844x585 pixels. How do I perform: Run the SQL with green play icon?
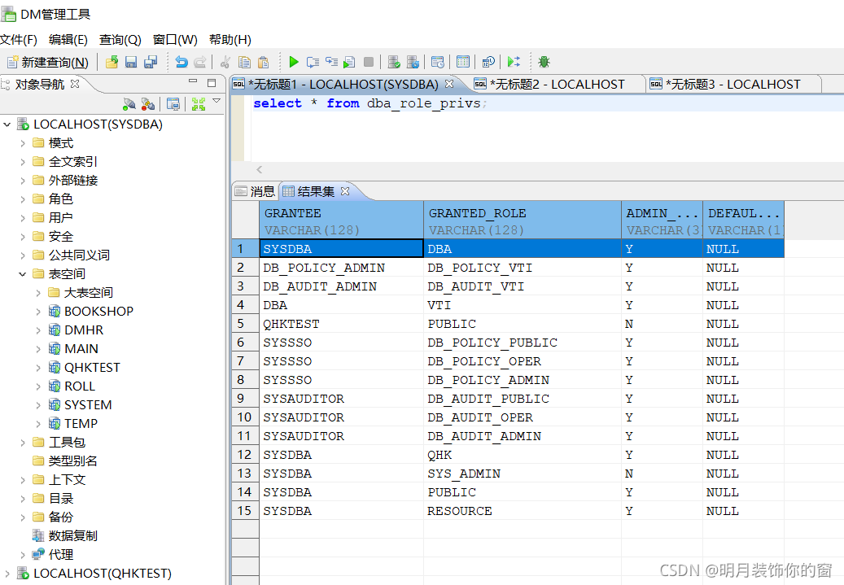point(293,62)
